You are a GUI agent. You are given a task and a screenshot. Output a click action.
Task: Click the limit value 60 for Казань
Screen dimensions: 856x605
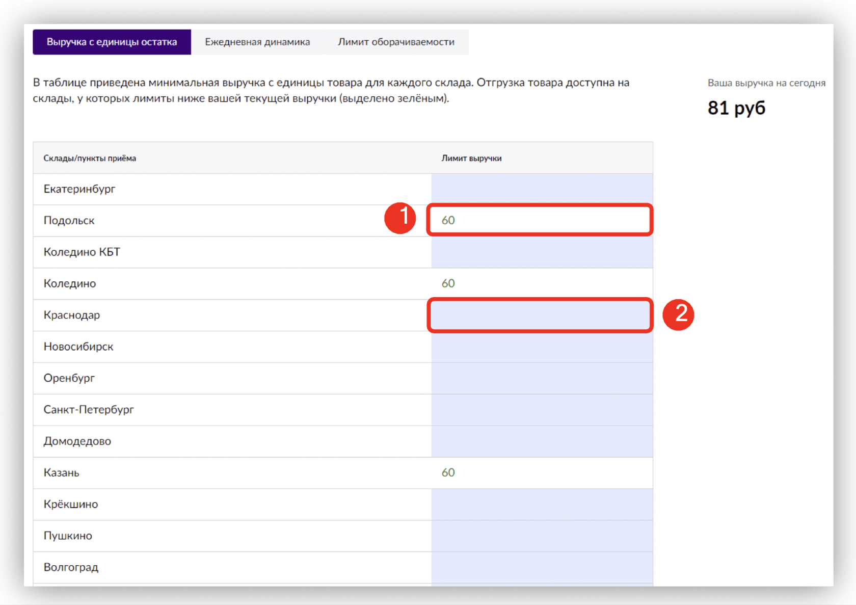coord(448,472)
